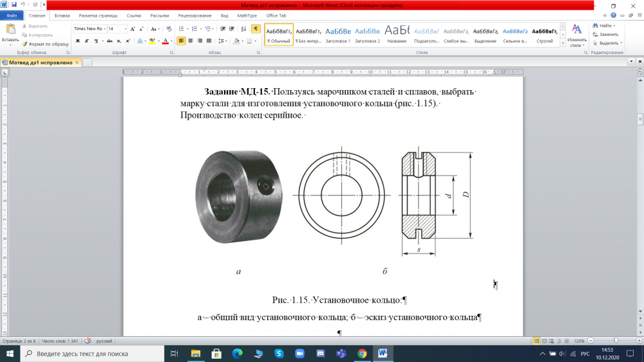The width and height of the screenshot is (644, 362).
Task: Click the clear formatting icon
Action: [x=169, y=29]
